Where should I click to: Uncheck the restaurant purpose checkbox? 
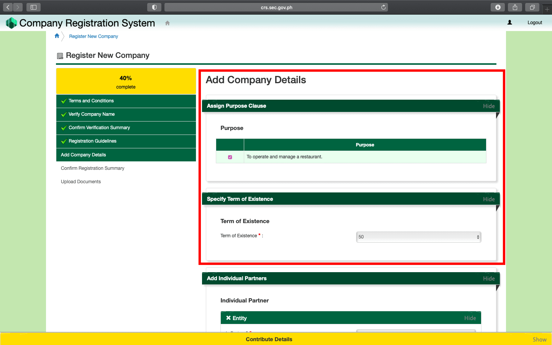230,157
